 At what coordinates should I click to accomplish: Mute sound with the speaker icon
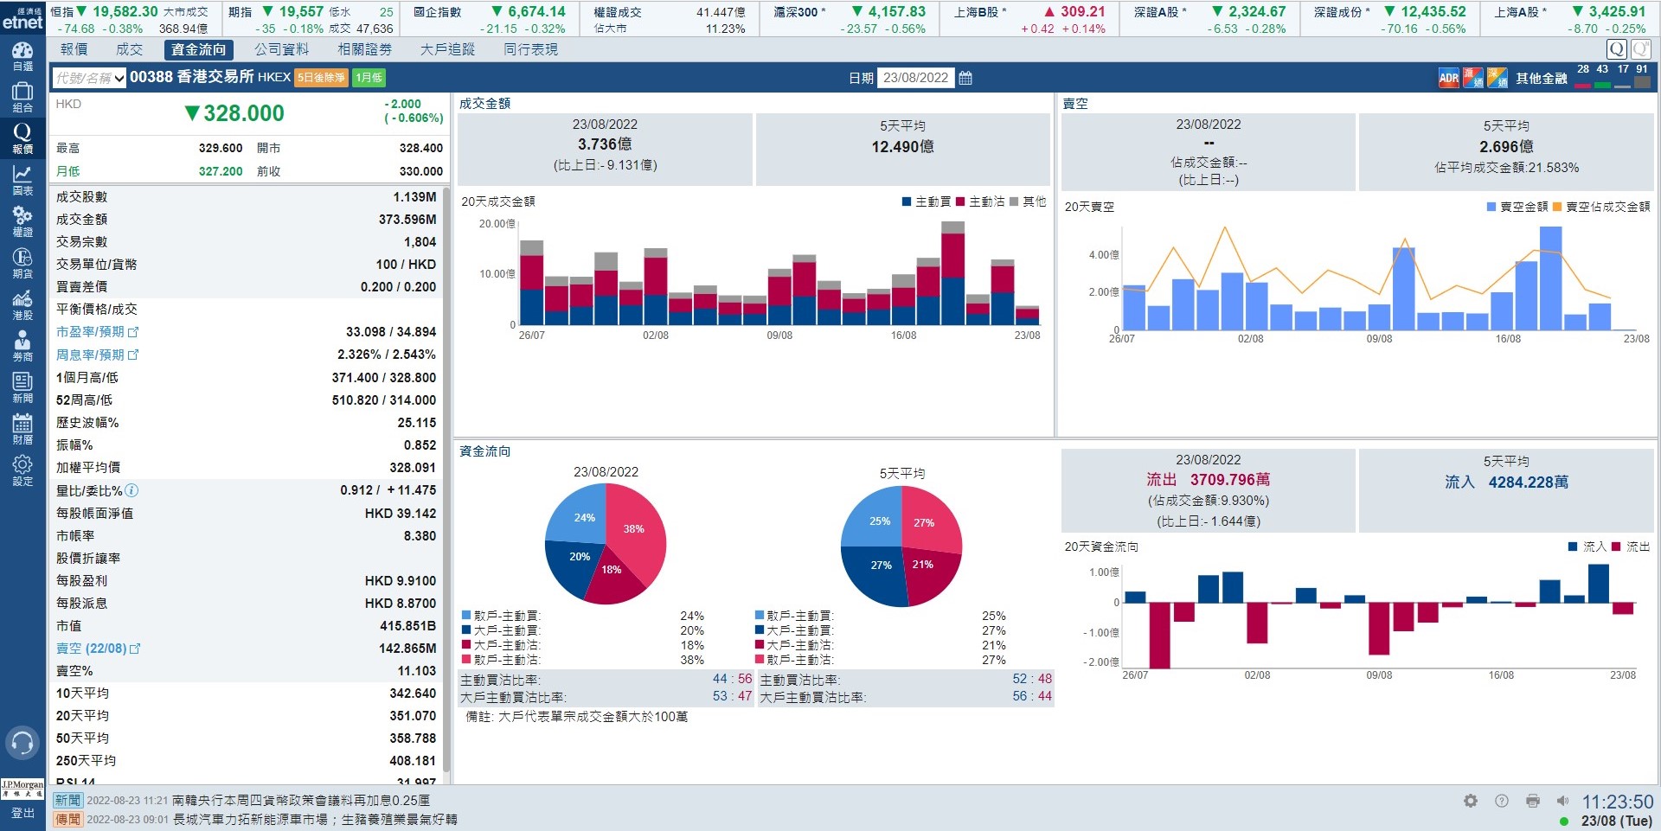(x=1562, y=801)
